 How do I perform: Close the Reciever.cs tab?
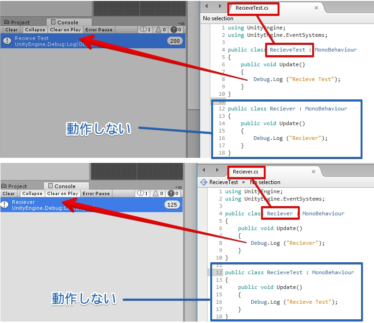click(x=314, y=172)
